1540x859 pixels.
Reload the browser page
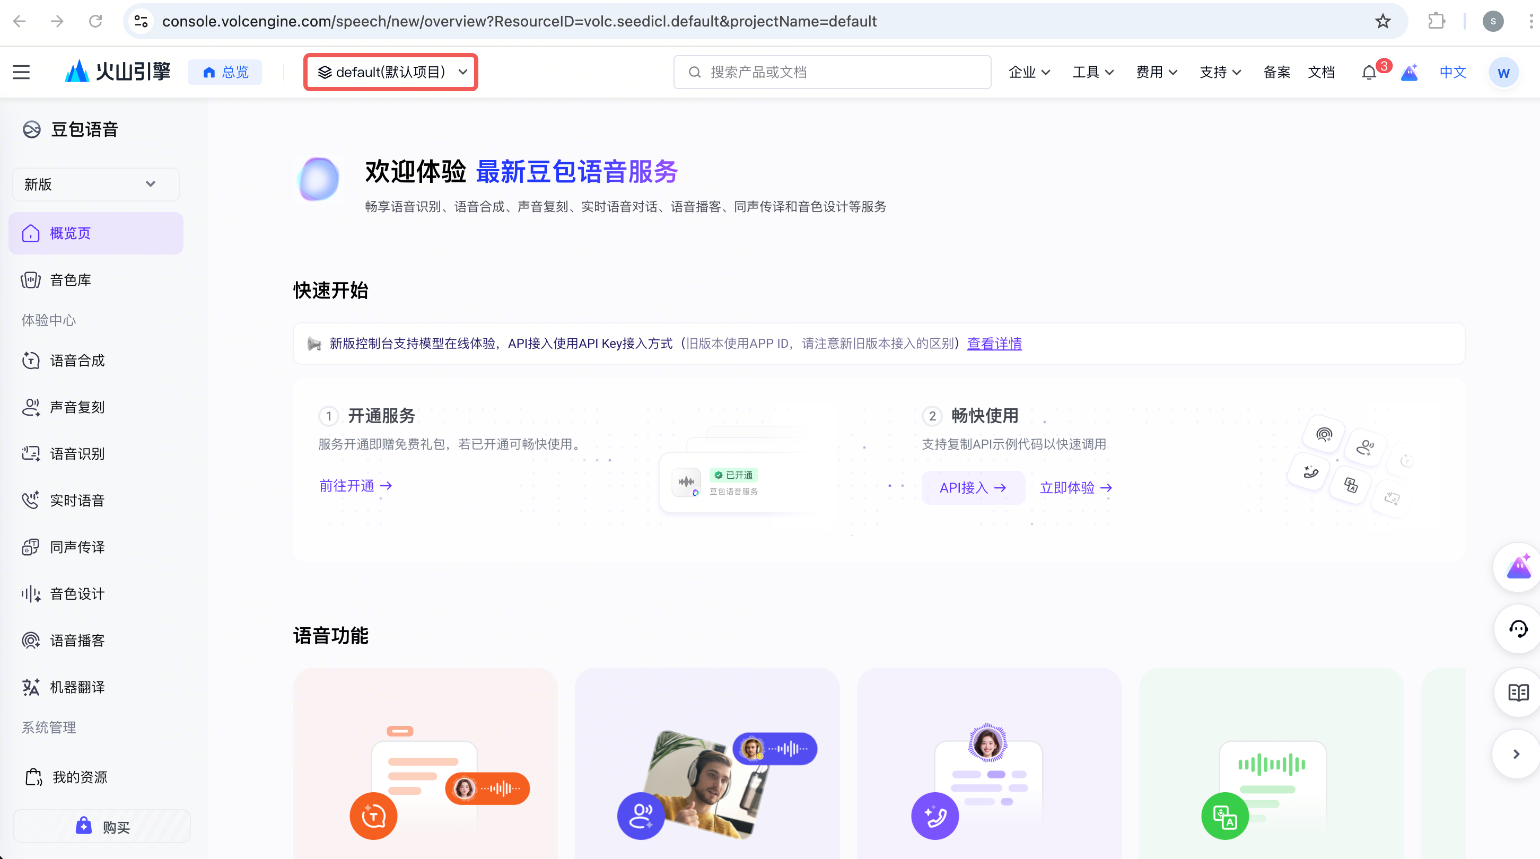point(95,22)
